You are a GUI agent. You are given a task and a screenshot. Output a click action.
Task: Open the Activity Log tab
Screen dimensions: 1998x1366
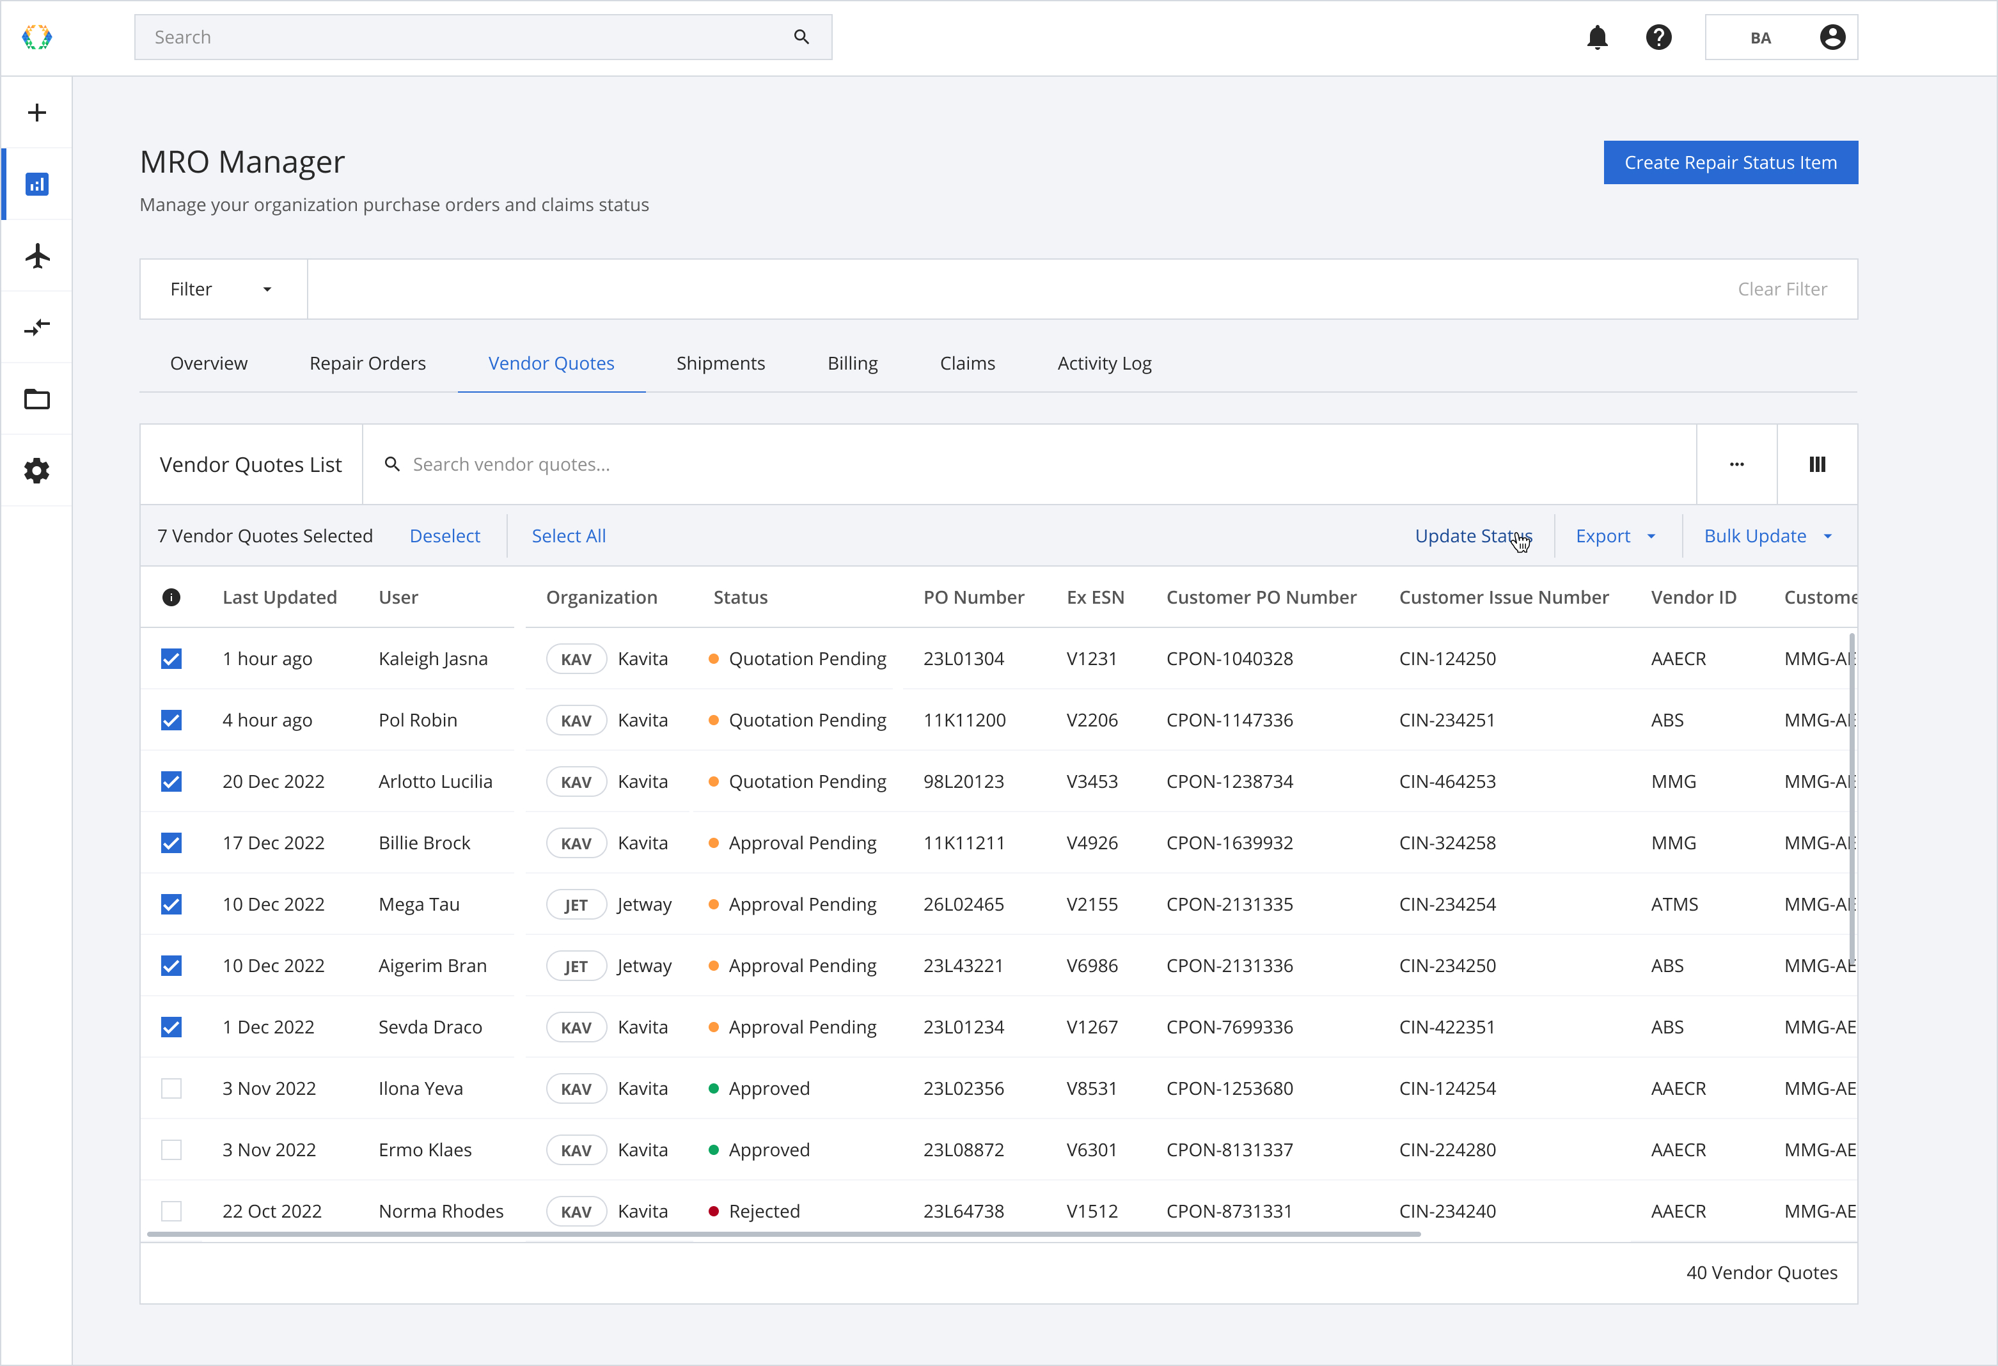pyautogui.click(x=1104, y=364)
